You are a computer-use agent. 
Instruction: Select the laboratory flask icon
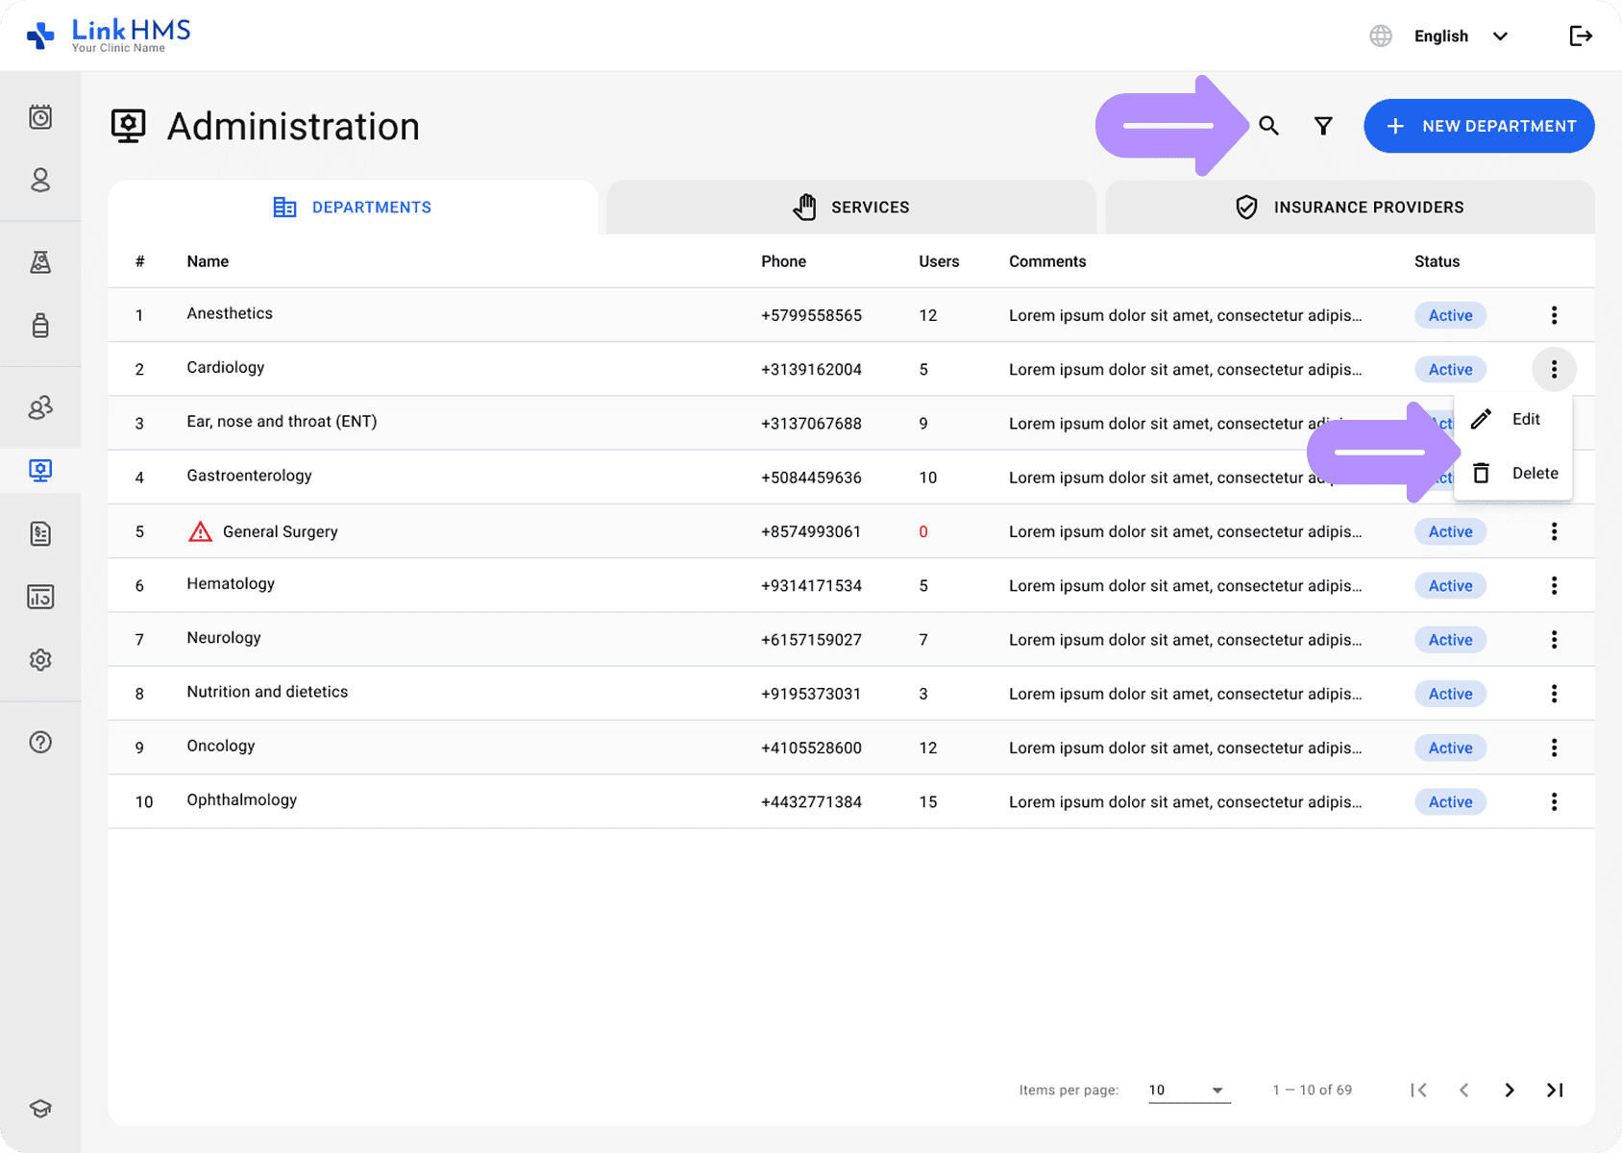[x=40, y=261]
